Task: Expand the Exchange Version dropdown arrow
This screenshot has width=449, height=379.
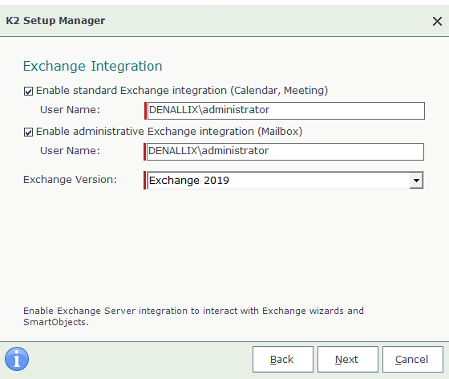Action: tap(416, 181)
